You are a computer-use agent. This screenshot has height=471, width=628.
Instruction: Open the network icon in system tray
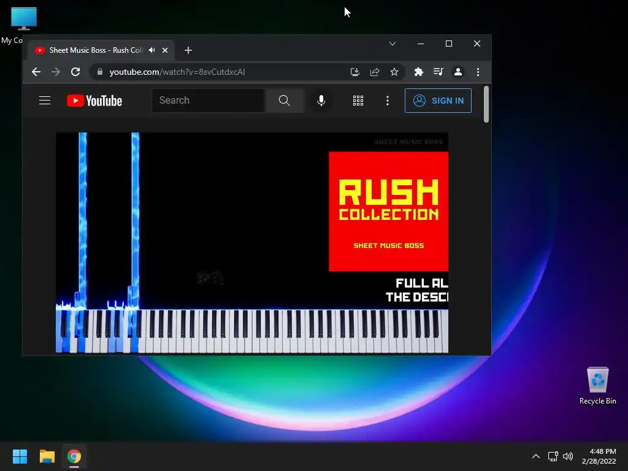pyautogui.click(x=553, y=456)
